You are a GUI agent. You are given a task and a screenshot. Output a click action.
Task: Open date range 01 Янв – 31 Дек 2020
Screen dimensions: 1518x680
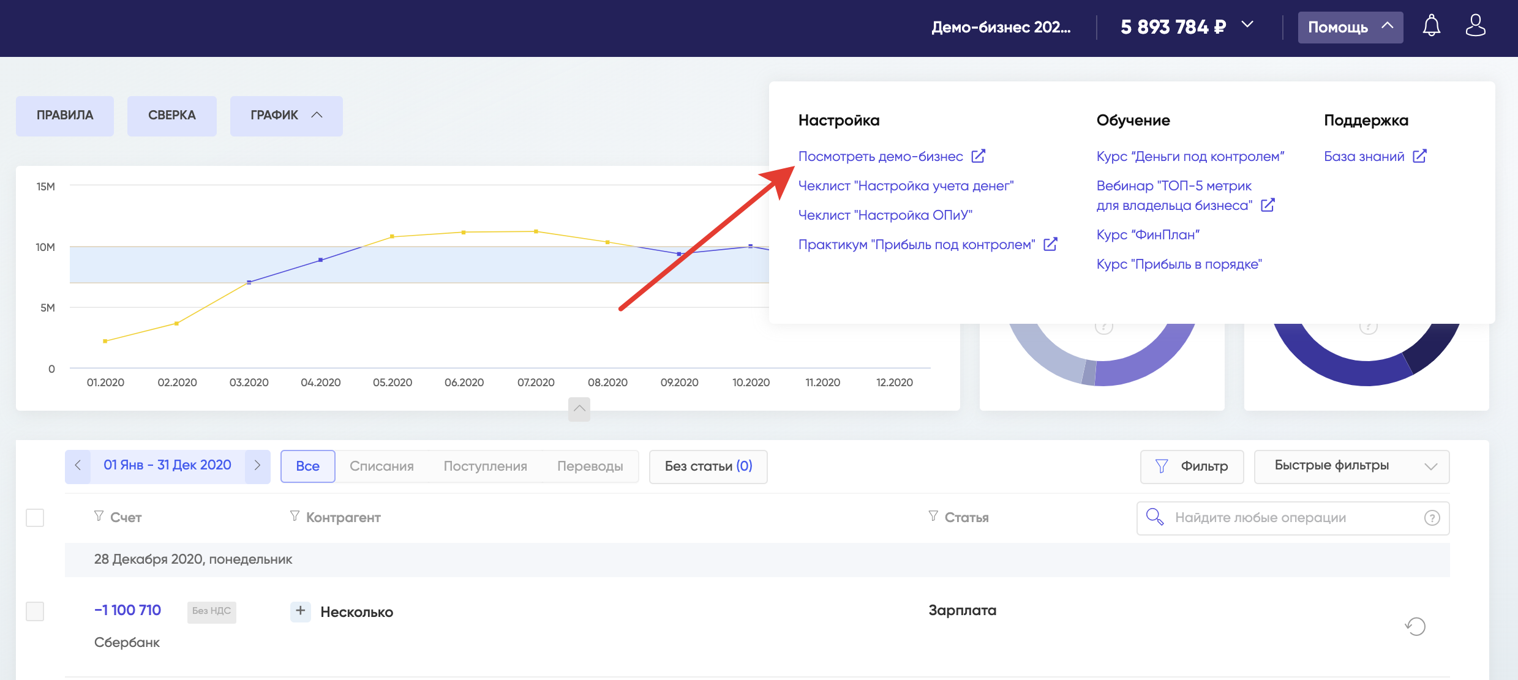[167, 465]
